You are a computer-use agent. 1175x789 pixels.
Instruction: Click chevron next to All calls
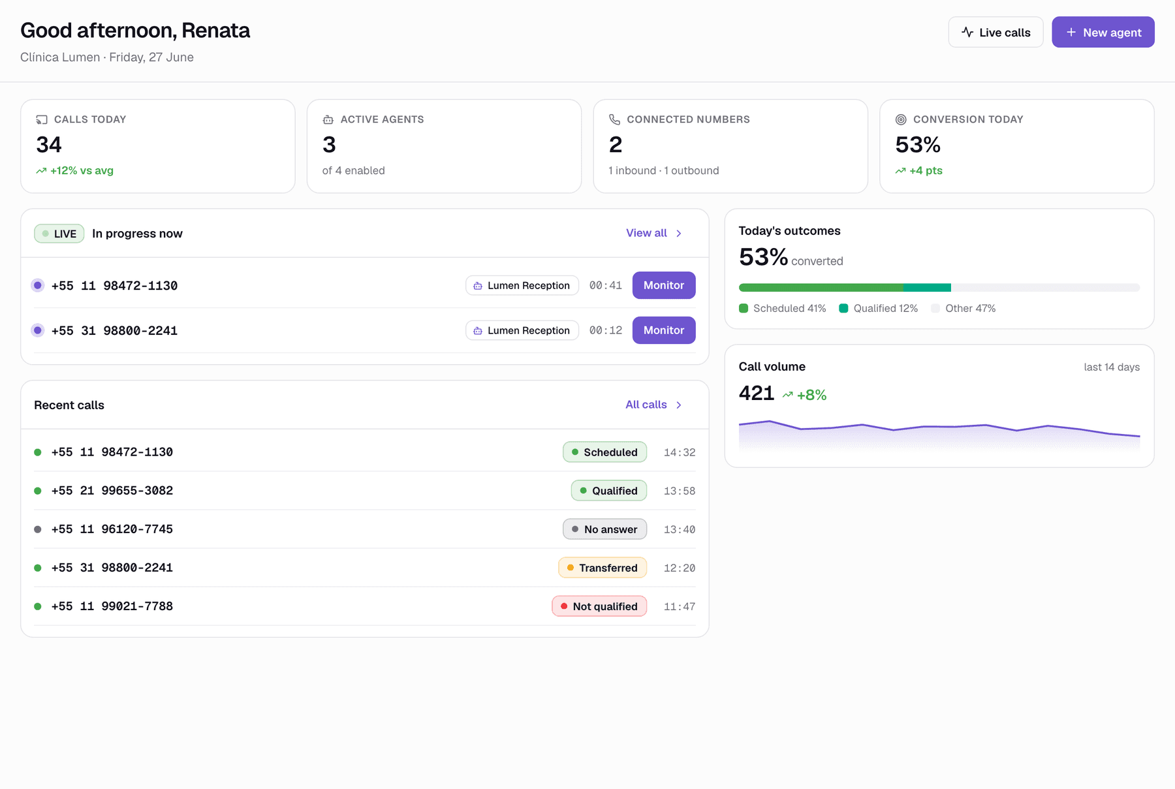[x=679, y=405]
